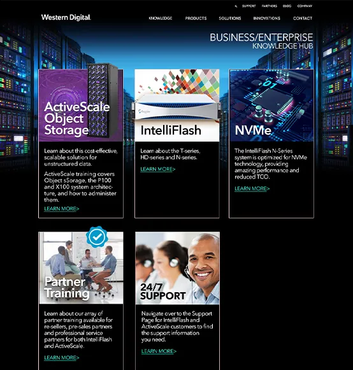Screen dimensions: 353x370
Task: Select the Contact menu item
Action: 303,18
